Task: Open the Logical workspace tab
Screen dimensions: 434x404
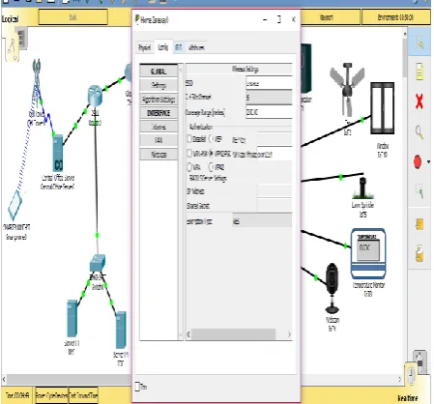Action: click(x=11, y=19)
